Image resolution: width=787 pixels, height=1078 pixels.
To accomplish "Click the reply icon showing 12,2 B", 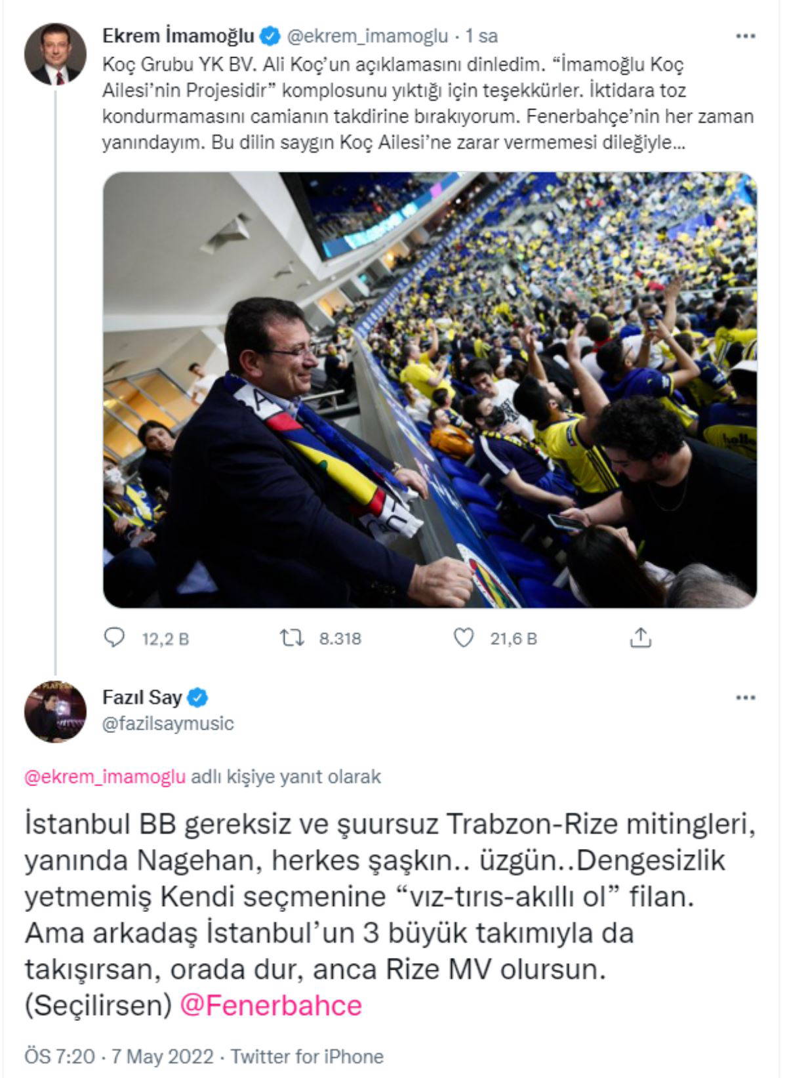I will point(115,637).
